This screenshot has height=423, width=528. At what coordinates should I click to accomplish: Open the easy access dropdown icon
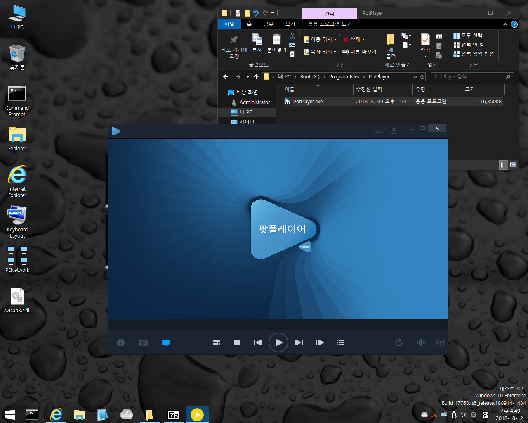(x=406, y=45)
